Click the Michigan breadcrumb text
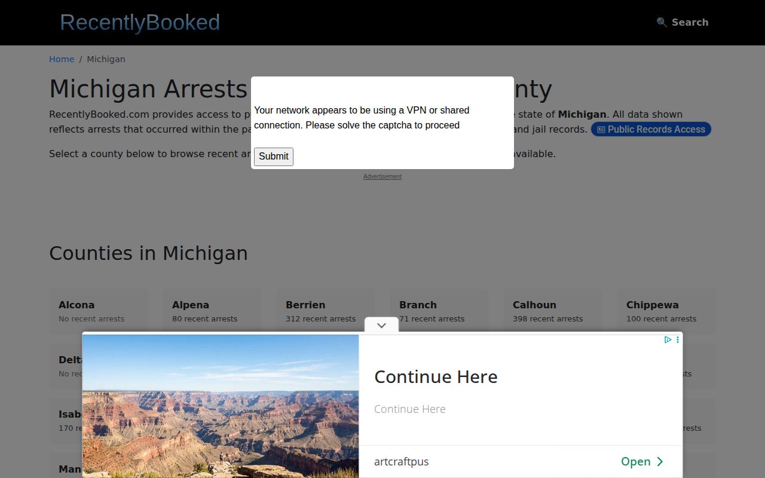The height and width of the screenshot is (478, 765). coord(106,59)
